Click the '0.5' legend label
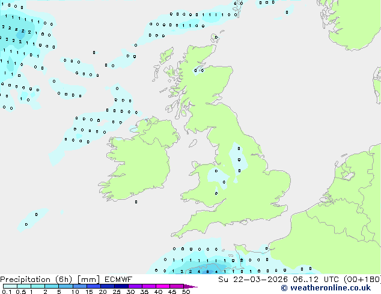Image resolution: width=381 pixels, height=294 pixels. click(21, 292)
